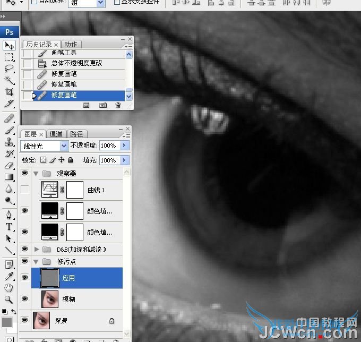Select the Lasso tool
Screen dimensions: 361x342
[x=9, y=69]
